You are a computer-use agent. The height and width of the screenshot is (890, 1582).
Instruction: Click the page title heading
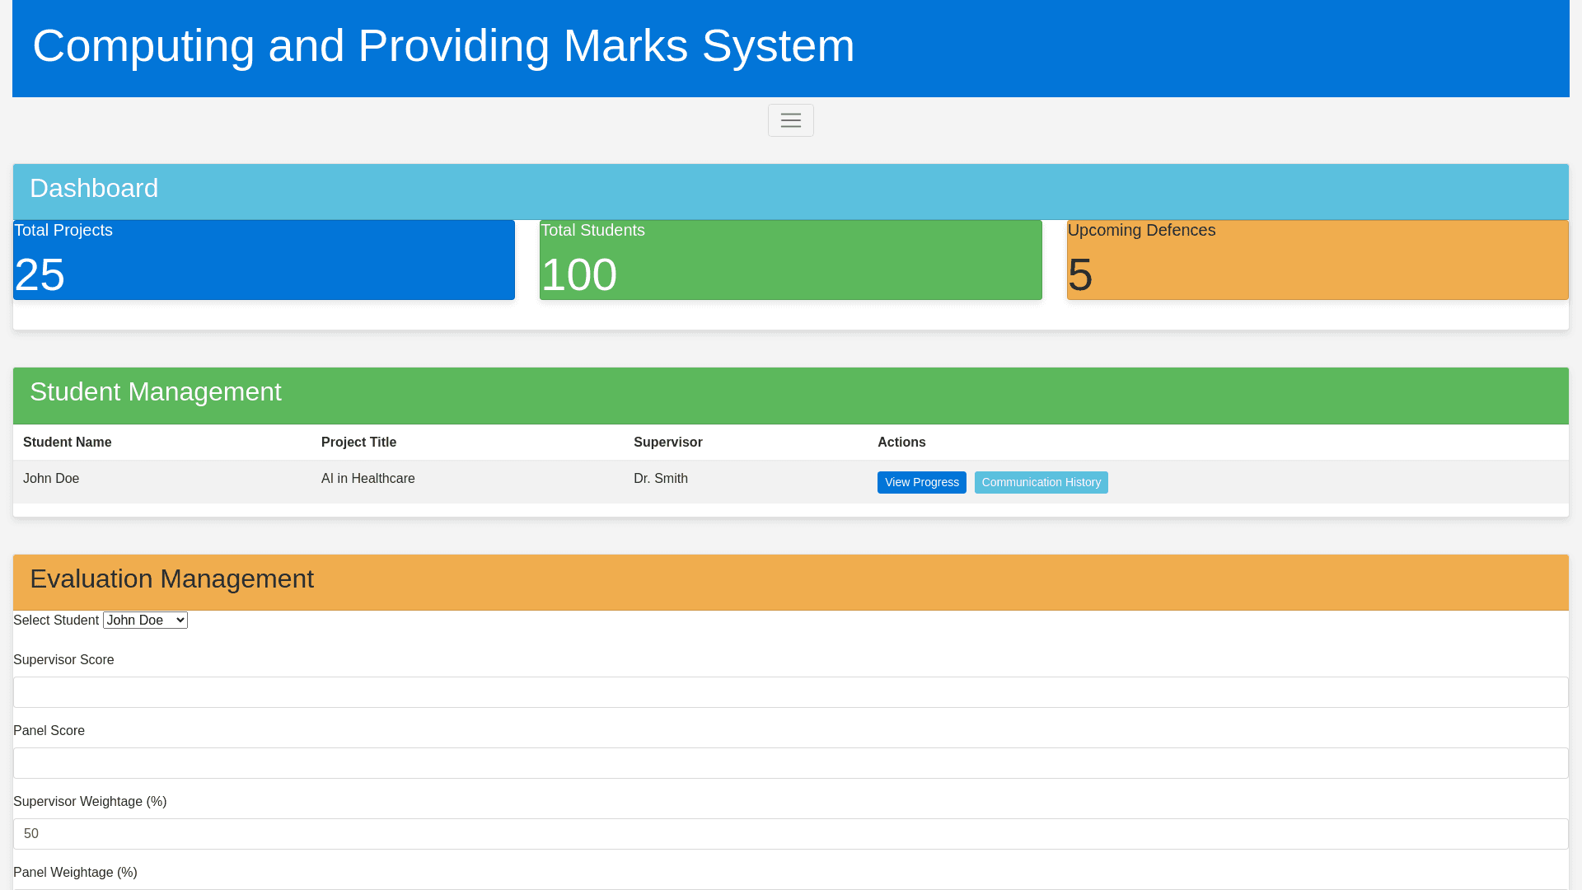coord(443,45)
